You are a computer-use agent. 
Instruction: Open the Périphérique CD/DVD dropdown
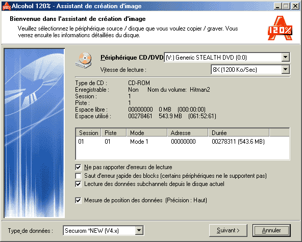pos(286,58)
